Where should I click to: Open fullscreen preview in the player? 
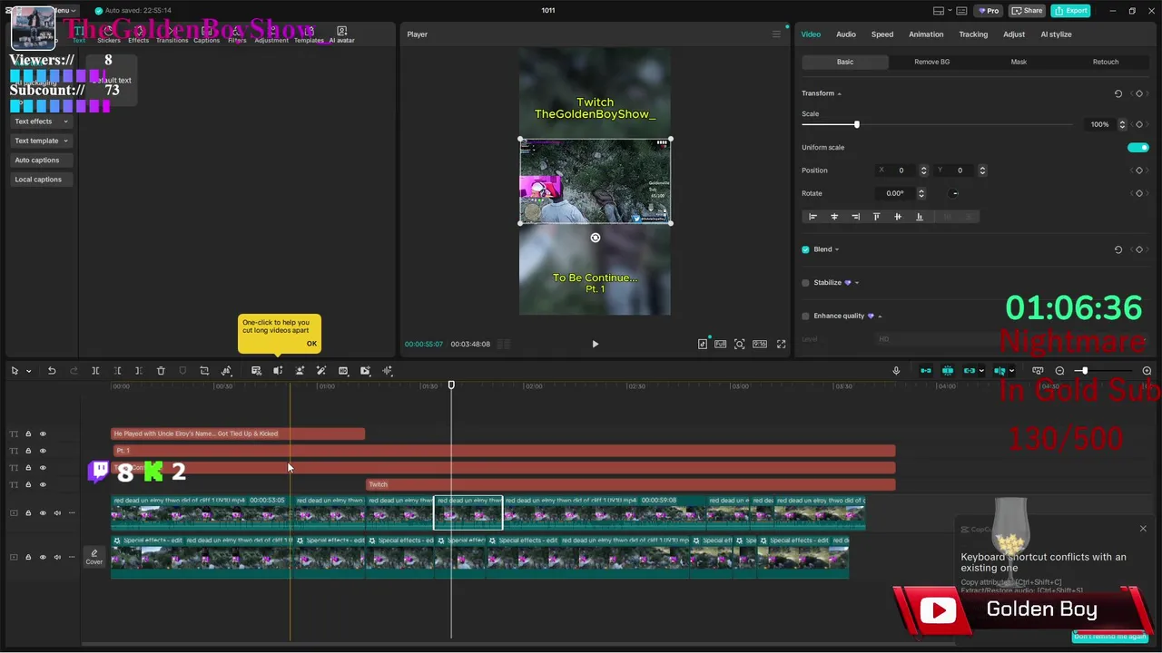click(781, 345)
